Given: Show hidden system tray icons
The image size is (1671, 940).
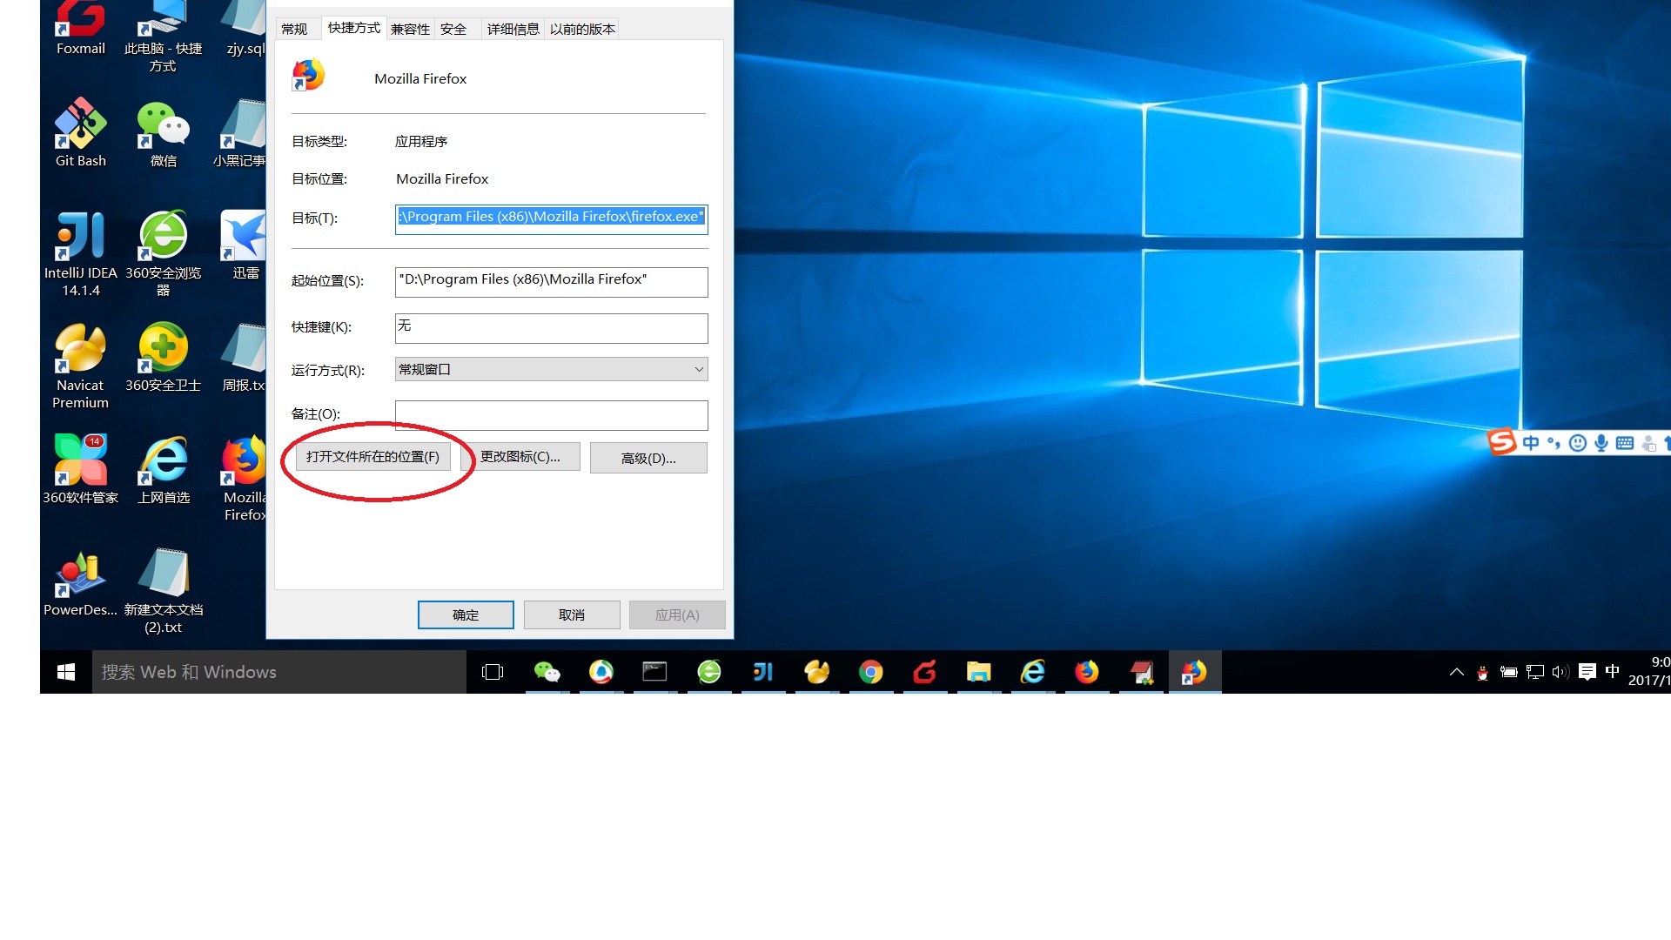Looking at the screenshot, I should click(x=1456, y=672).
